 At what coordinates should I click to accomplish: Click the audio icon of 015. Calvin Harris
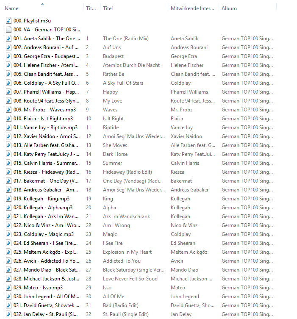8,163
